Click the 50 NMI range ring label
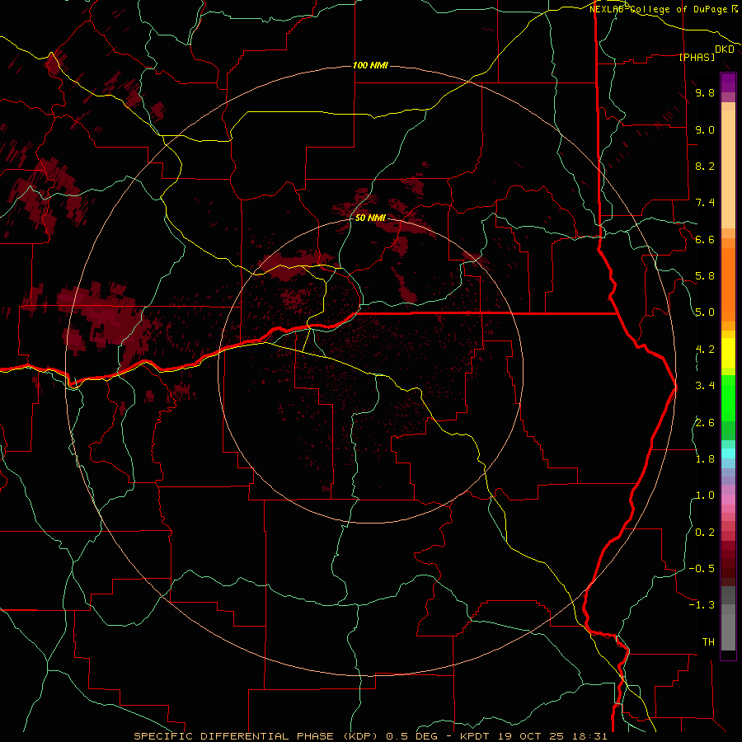742x742 pixels. point(370,218)
